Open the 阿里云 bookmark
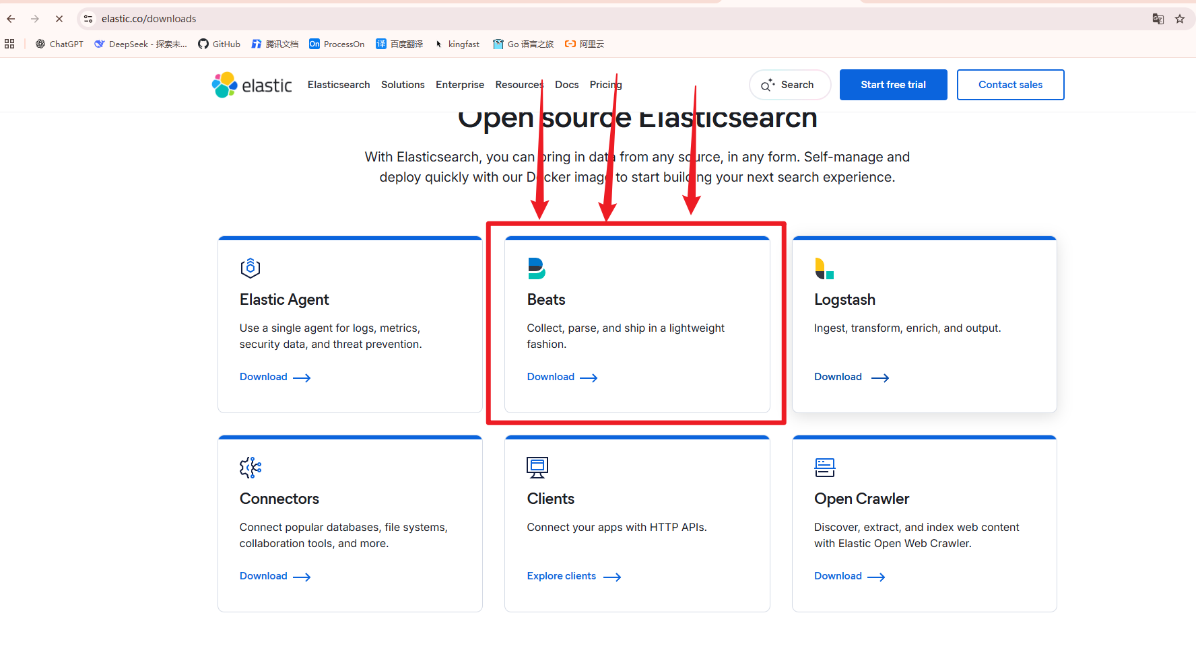1196x648 pixels. [585, 44]
